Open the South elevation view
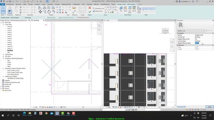 point(9,64)
